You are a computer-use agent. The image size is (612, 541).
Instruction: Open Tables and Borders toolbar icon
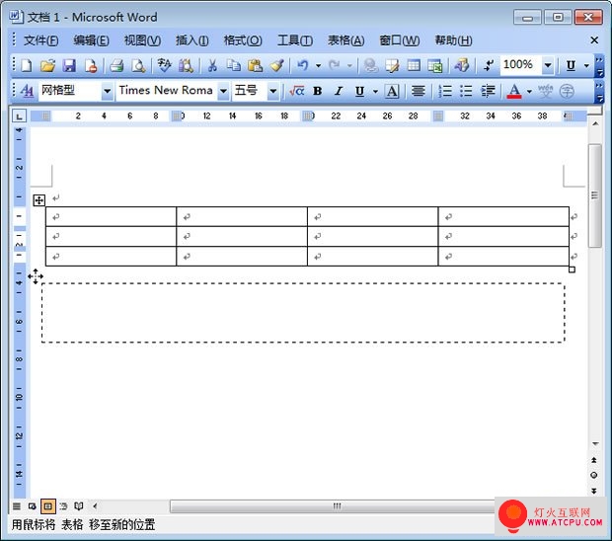[392, 65]
